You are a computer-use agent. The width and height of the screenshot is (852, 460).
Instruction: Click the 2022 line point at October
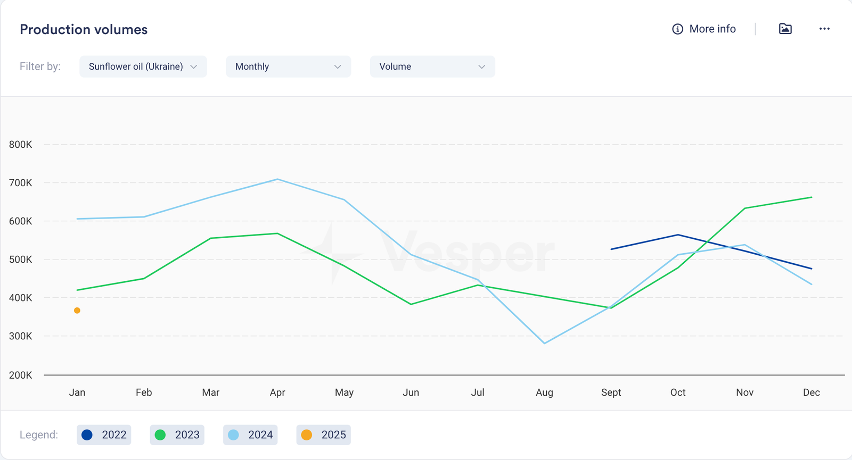pos(678,235)
